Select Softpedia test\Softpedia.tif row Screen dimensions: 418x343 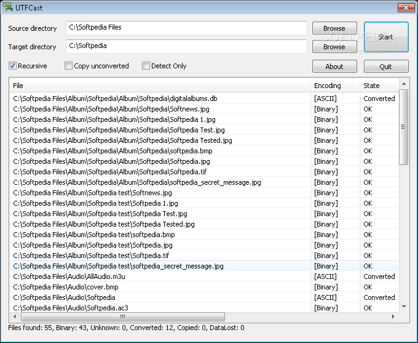pos(204,256)
